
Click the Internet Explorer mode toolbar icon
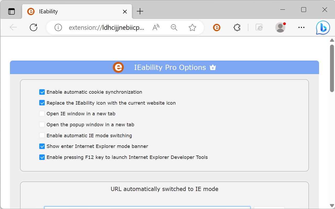(259, 27)
